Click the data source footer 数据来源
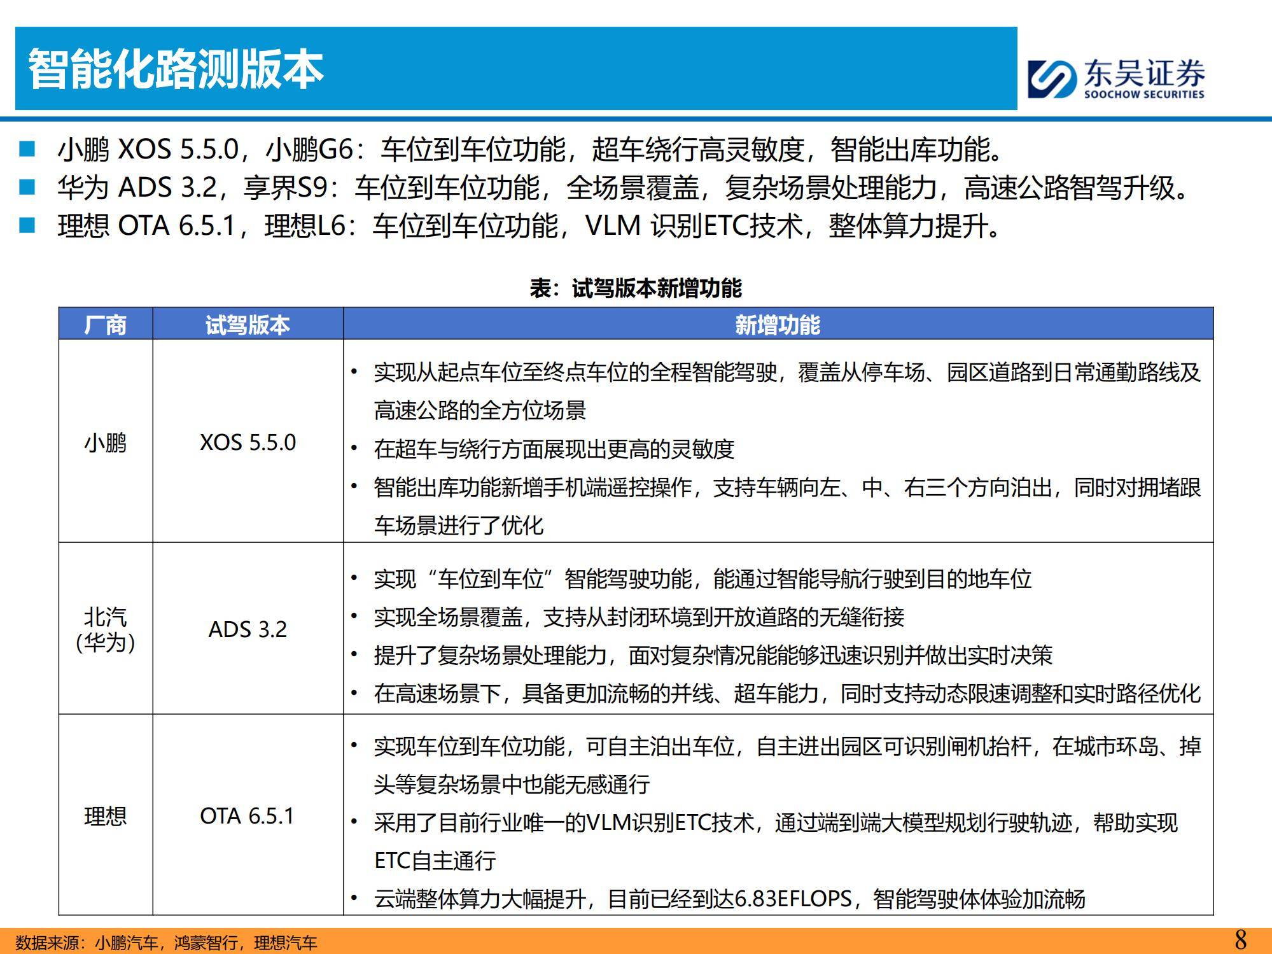 (x=166, y=943)
